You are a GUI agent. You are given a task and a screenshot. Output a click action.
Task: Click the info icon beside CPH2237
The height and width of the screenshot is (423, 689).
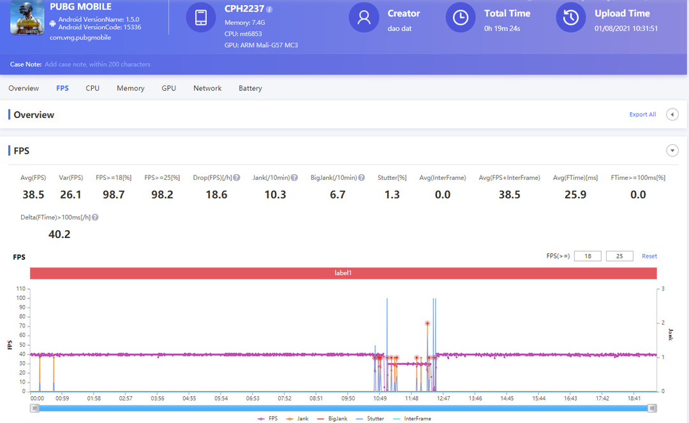pyautogui.click(x=269, y=10)
